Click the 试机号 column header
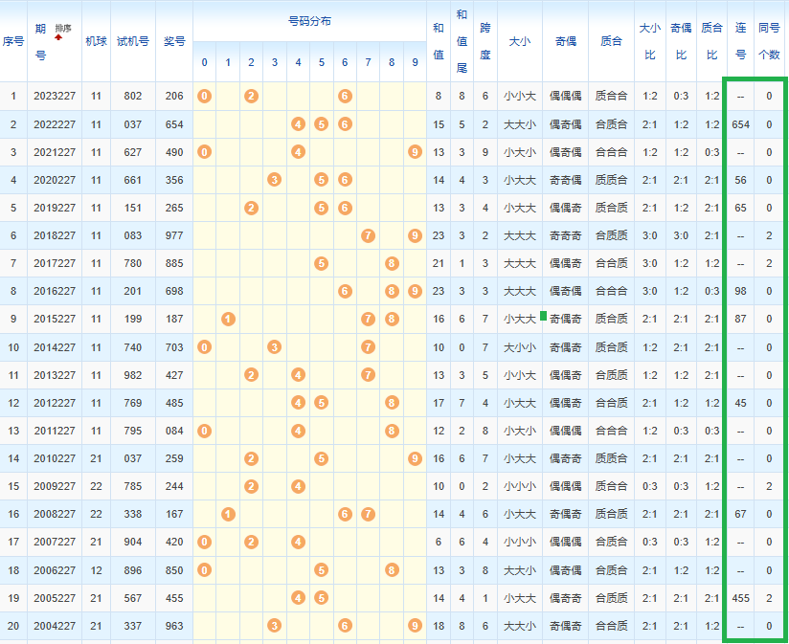 point(132,41)
